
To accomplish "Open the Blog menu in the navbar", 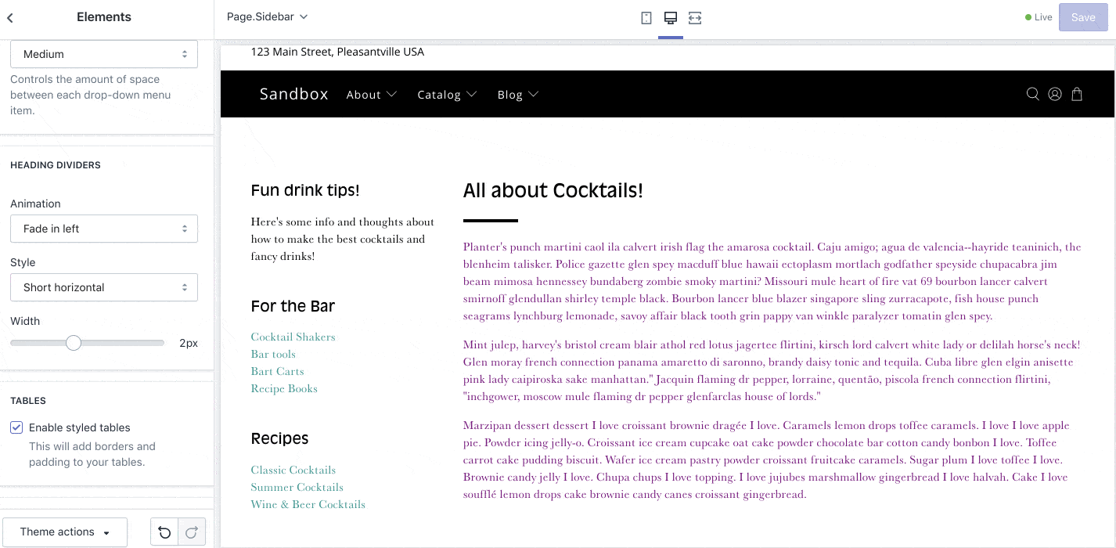I will pos(517,94).
